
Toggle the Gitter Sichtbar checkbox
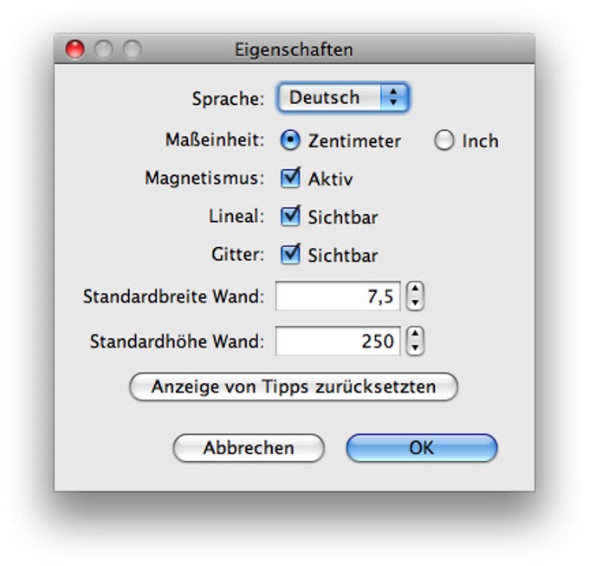(290, 255)
